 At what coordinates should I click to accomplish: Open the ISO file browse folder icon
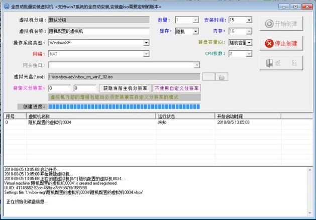[223, 77]
